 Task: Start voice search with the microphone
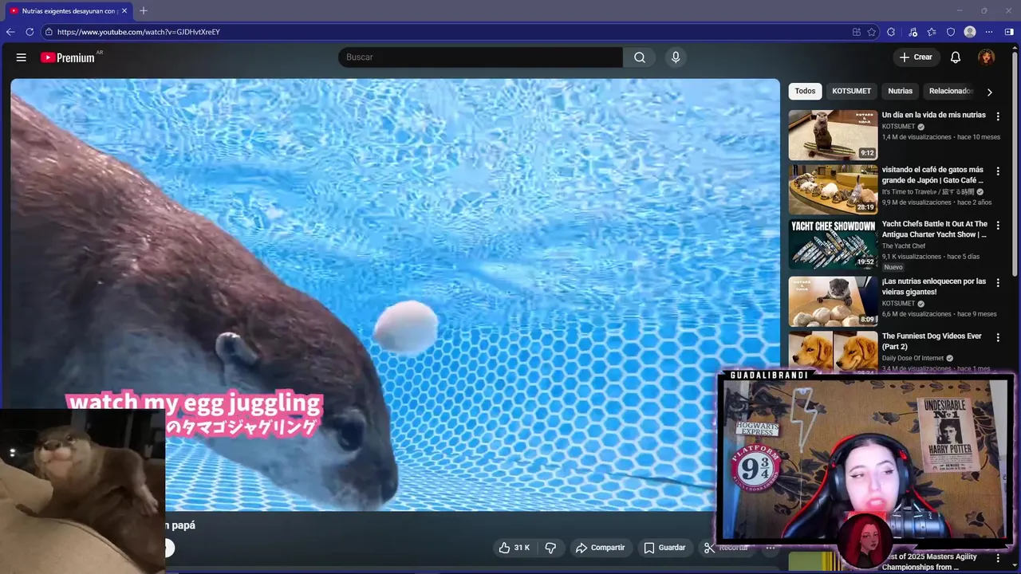[676, 57]
